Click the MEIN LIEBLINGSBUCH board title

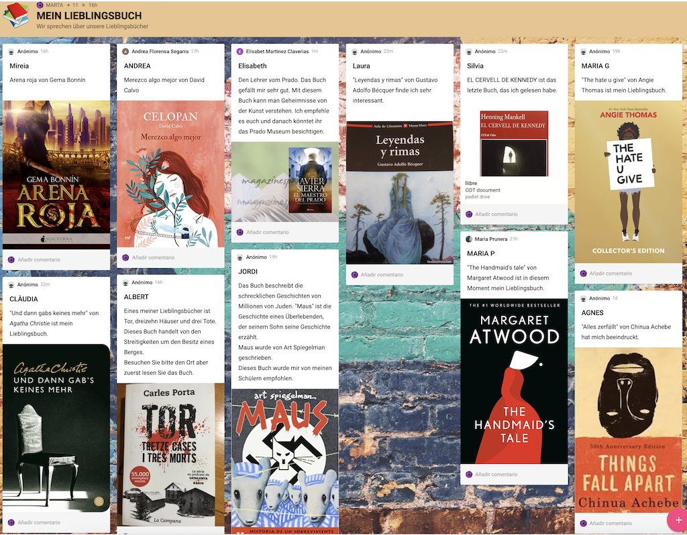click(89, 15)
